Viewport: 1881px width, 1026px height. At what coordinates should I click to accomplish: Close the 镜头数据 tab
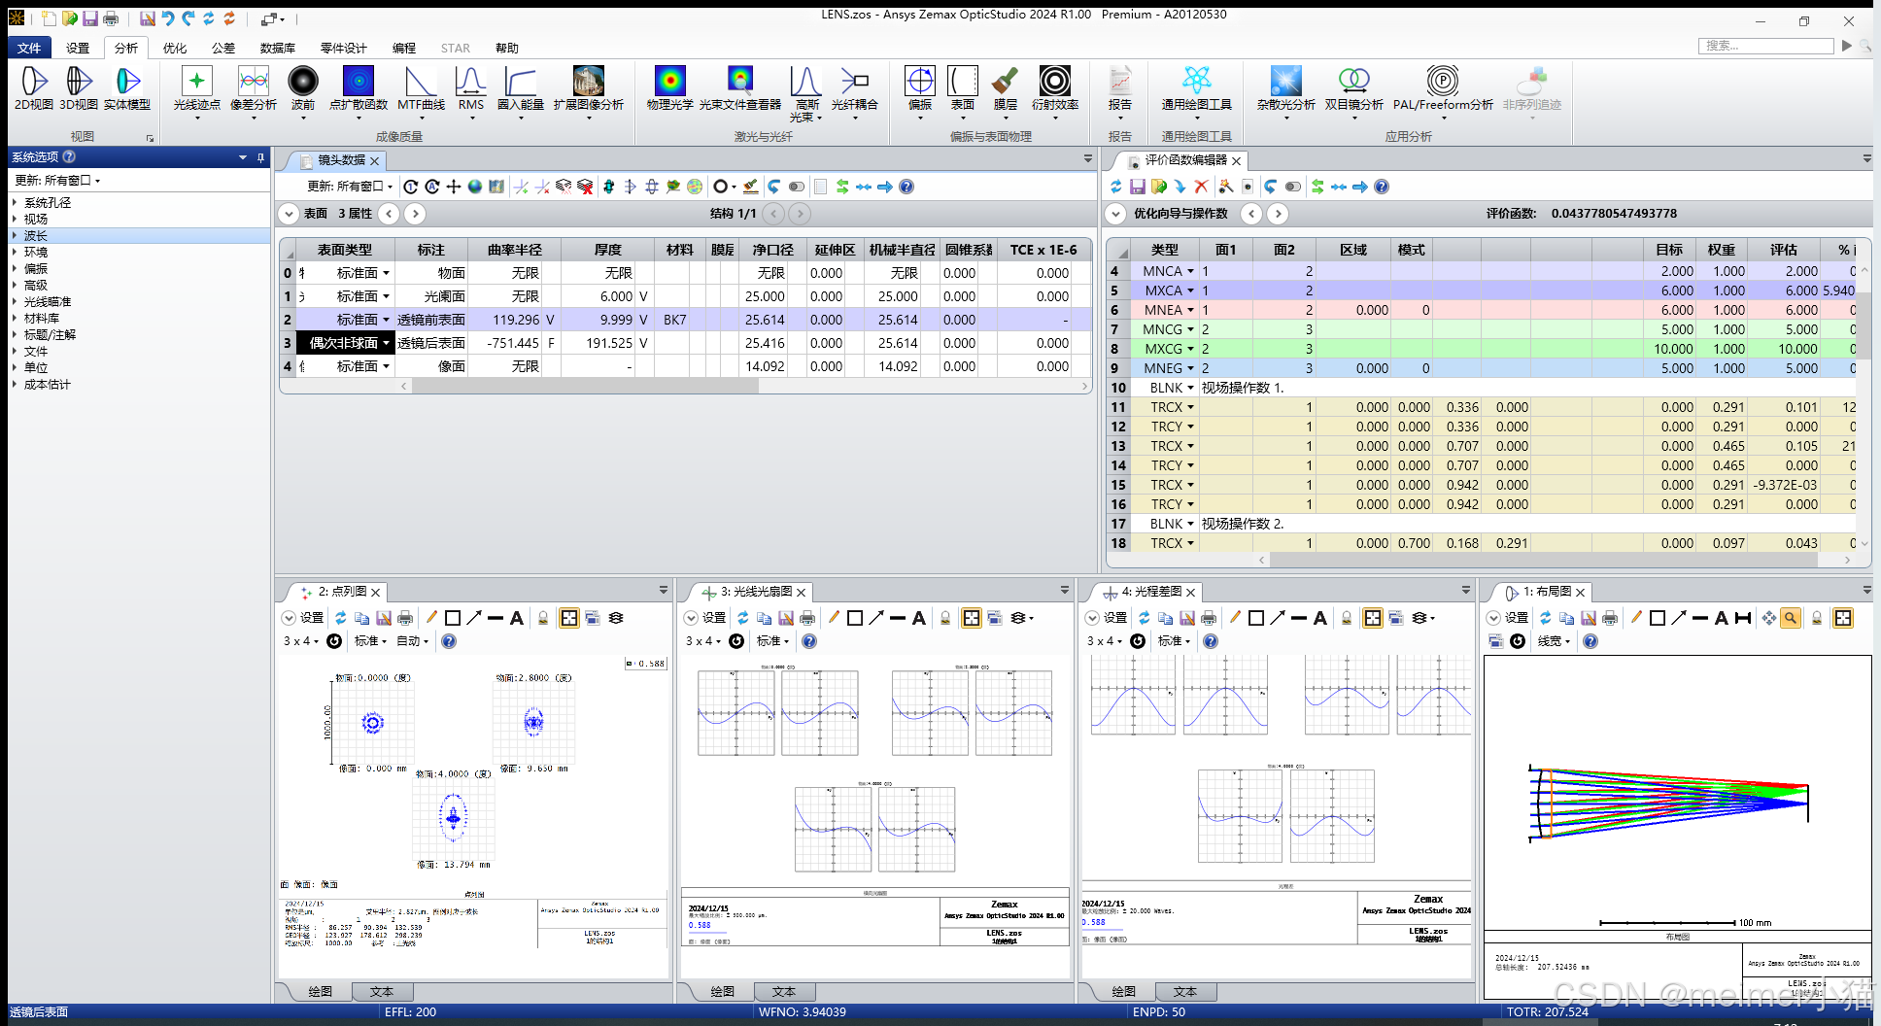tap(374, 161)
